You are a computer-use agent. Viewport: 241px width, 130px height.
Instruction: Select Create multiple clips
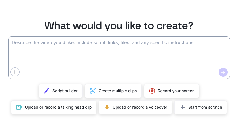113,91
